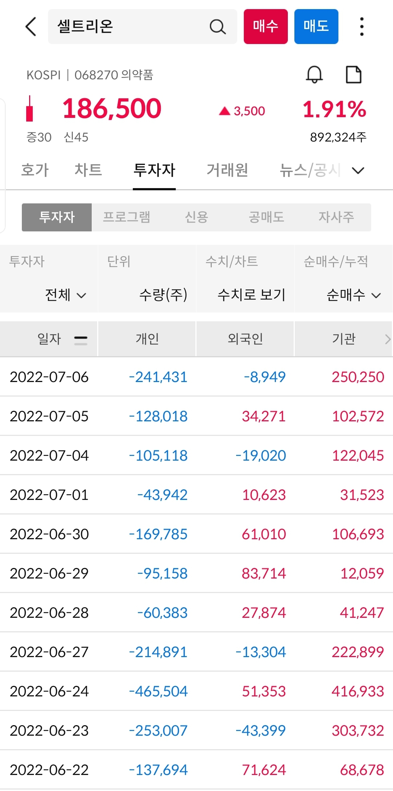
Task: Tap the back arrow icon
Action: 31,27
